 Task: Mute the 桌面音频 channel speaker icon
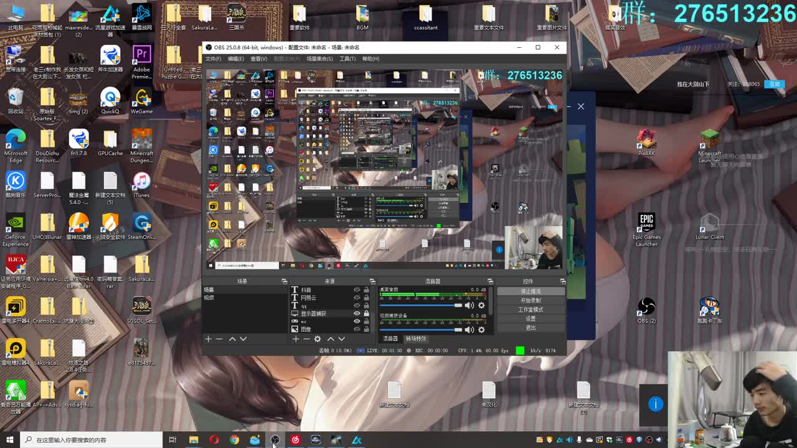[x=469, y=306]
